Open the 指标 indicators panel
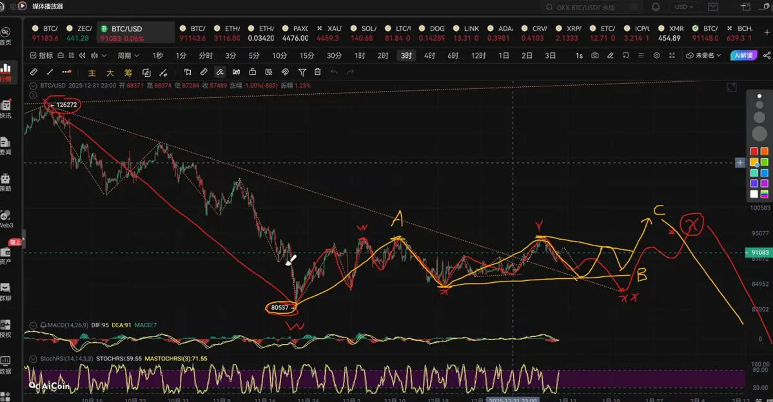Viewport: 773px width, 402px height. (41, 55)
